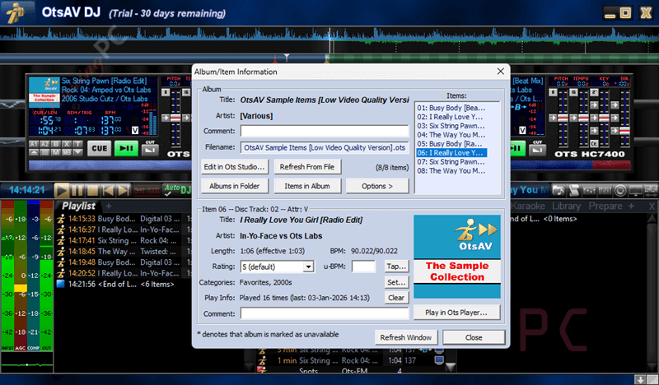This screenshot has width=659, height=385.
Task: Select item 08: The Way You M... in list
Action: (x=451, y=171)
